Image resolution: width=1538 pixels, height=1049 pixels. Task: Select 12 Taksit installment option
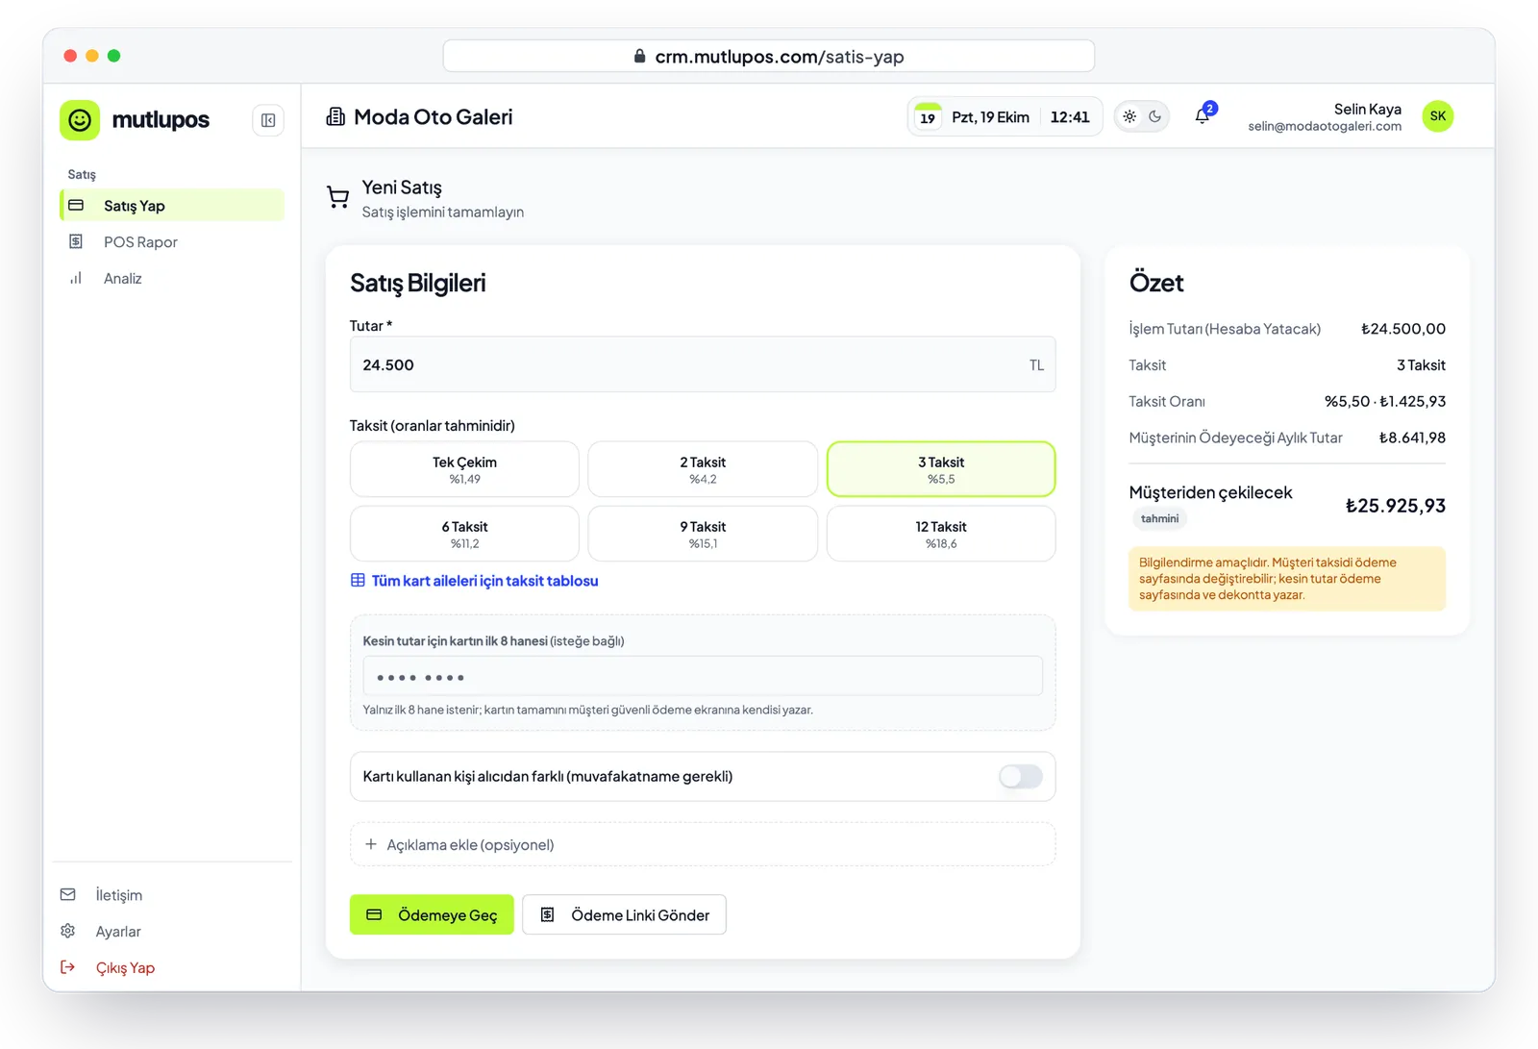point(941,534)
